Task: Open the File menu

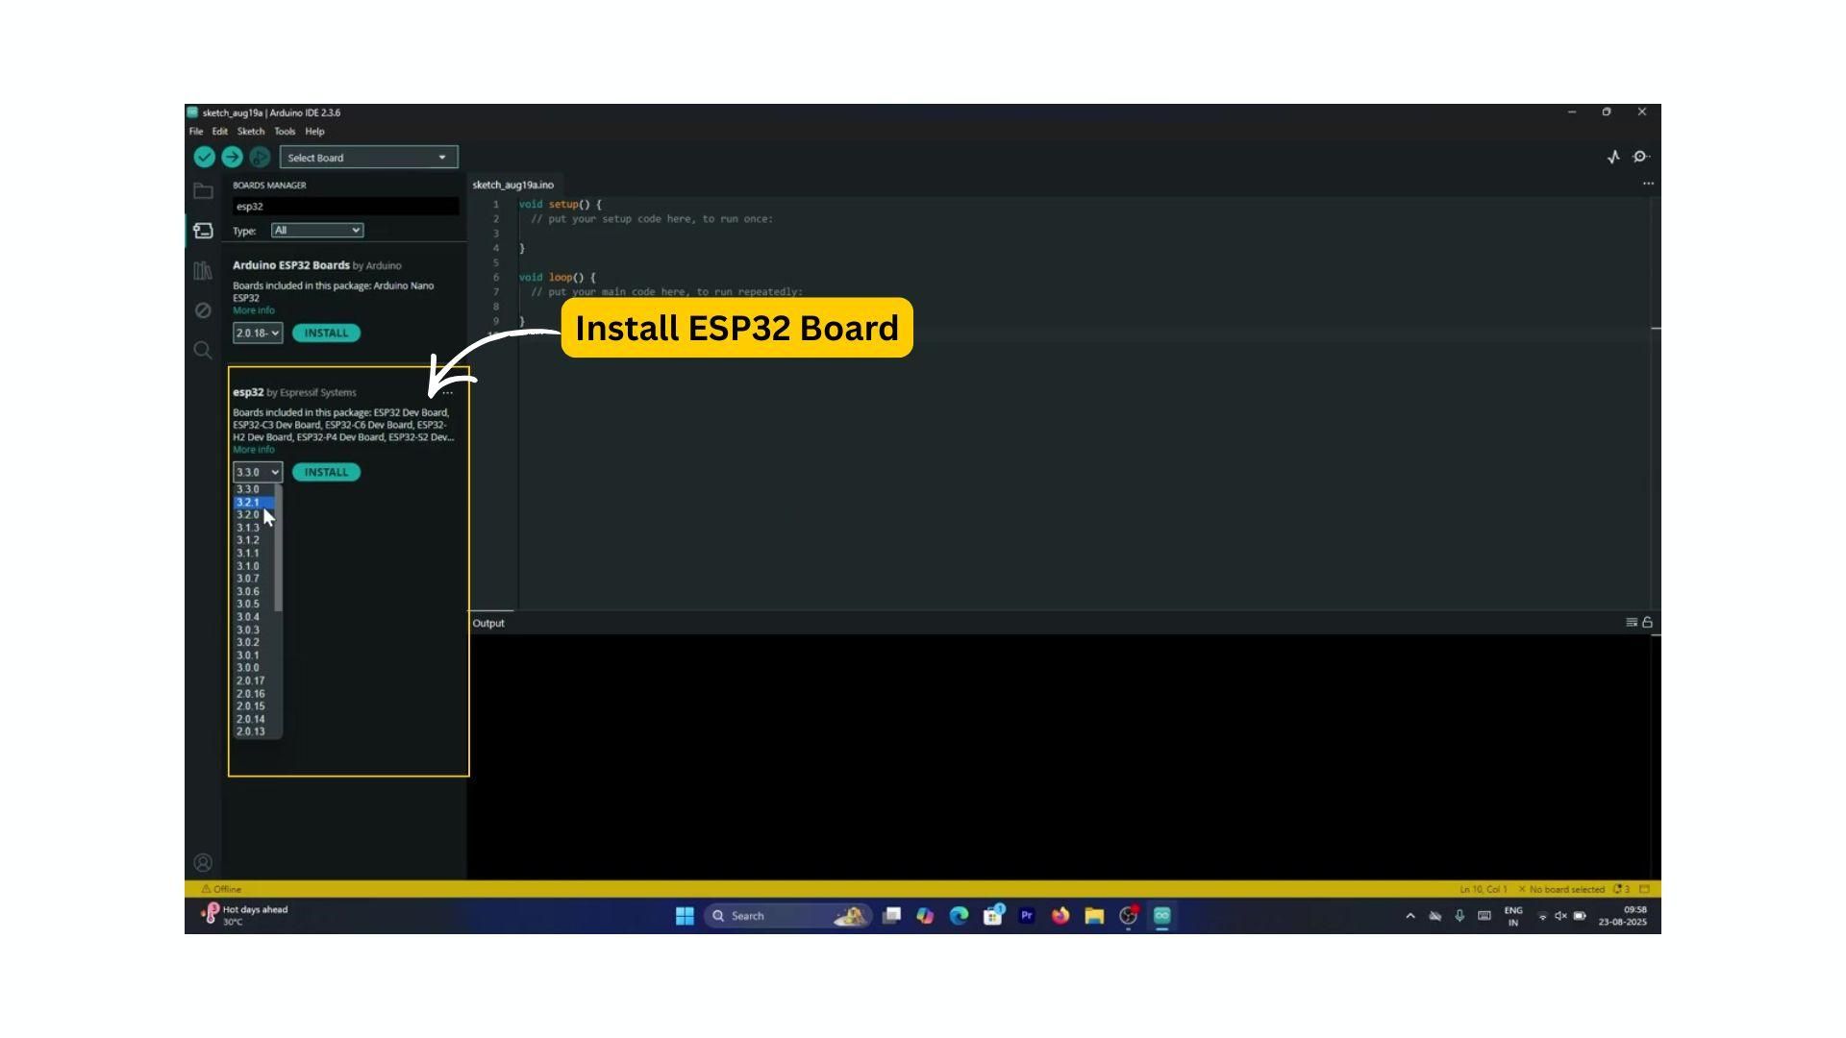Action: 196,132
